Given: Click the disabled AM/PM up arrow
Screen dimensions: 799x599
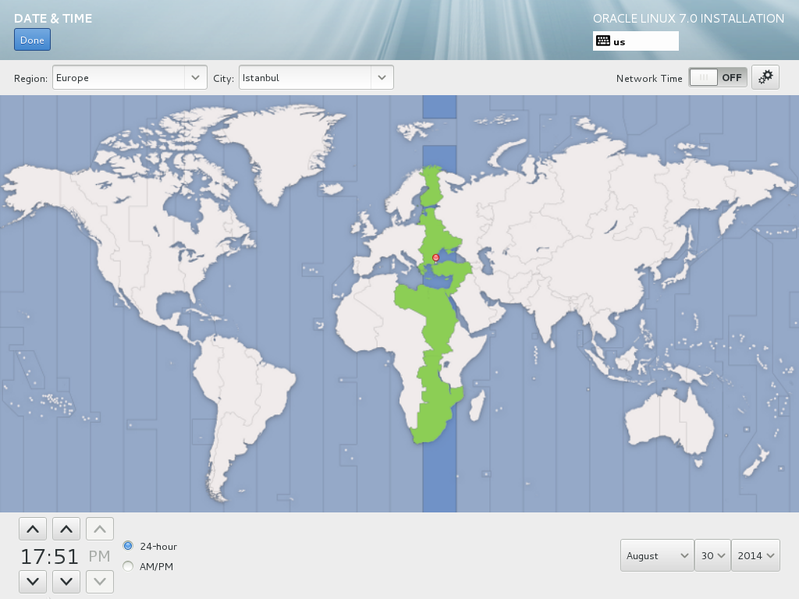Looking at the screenshot, I should pos(100,530).
